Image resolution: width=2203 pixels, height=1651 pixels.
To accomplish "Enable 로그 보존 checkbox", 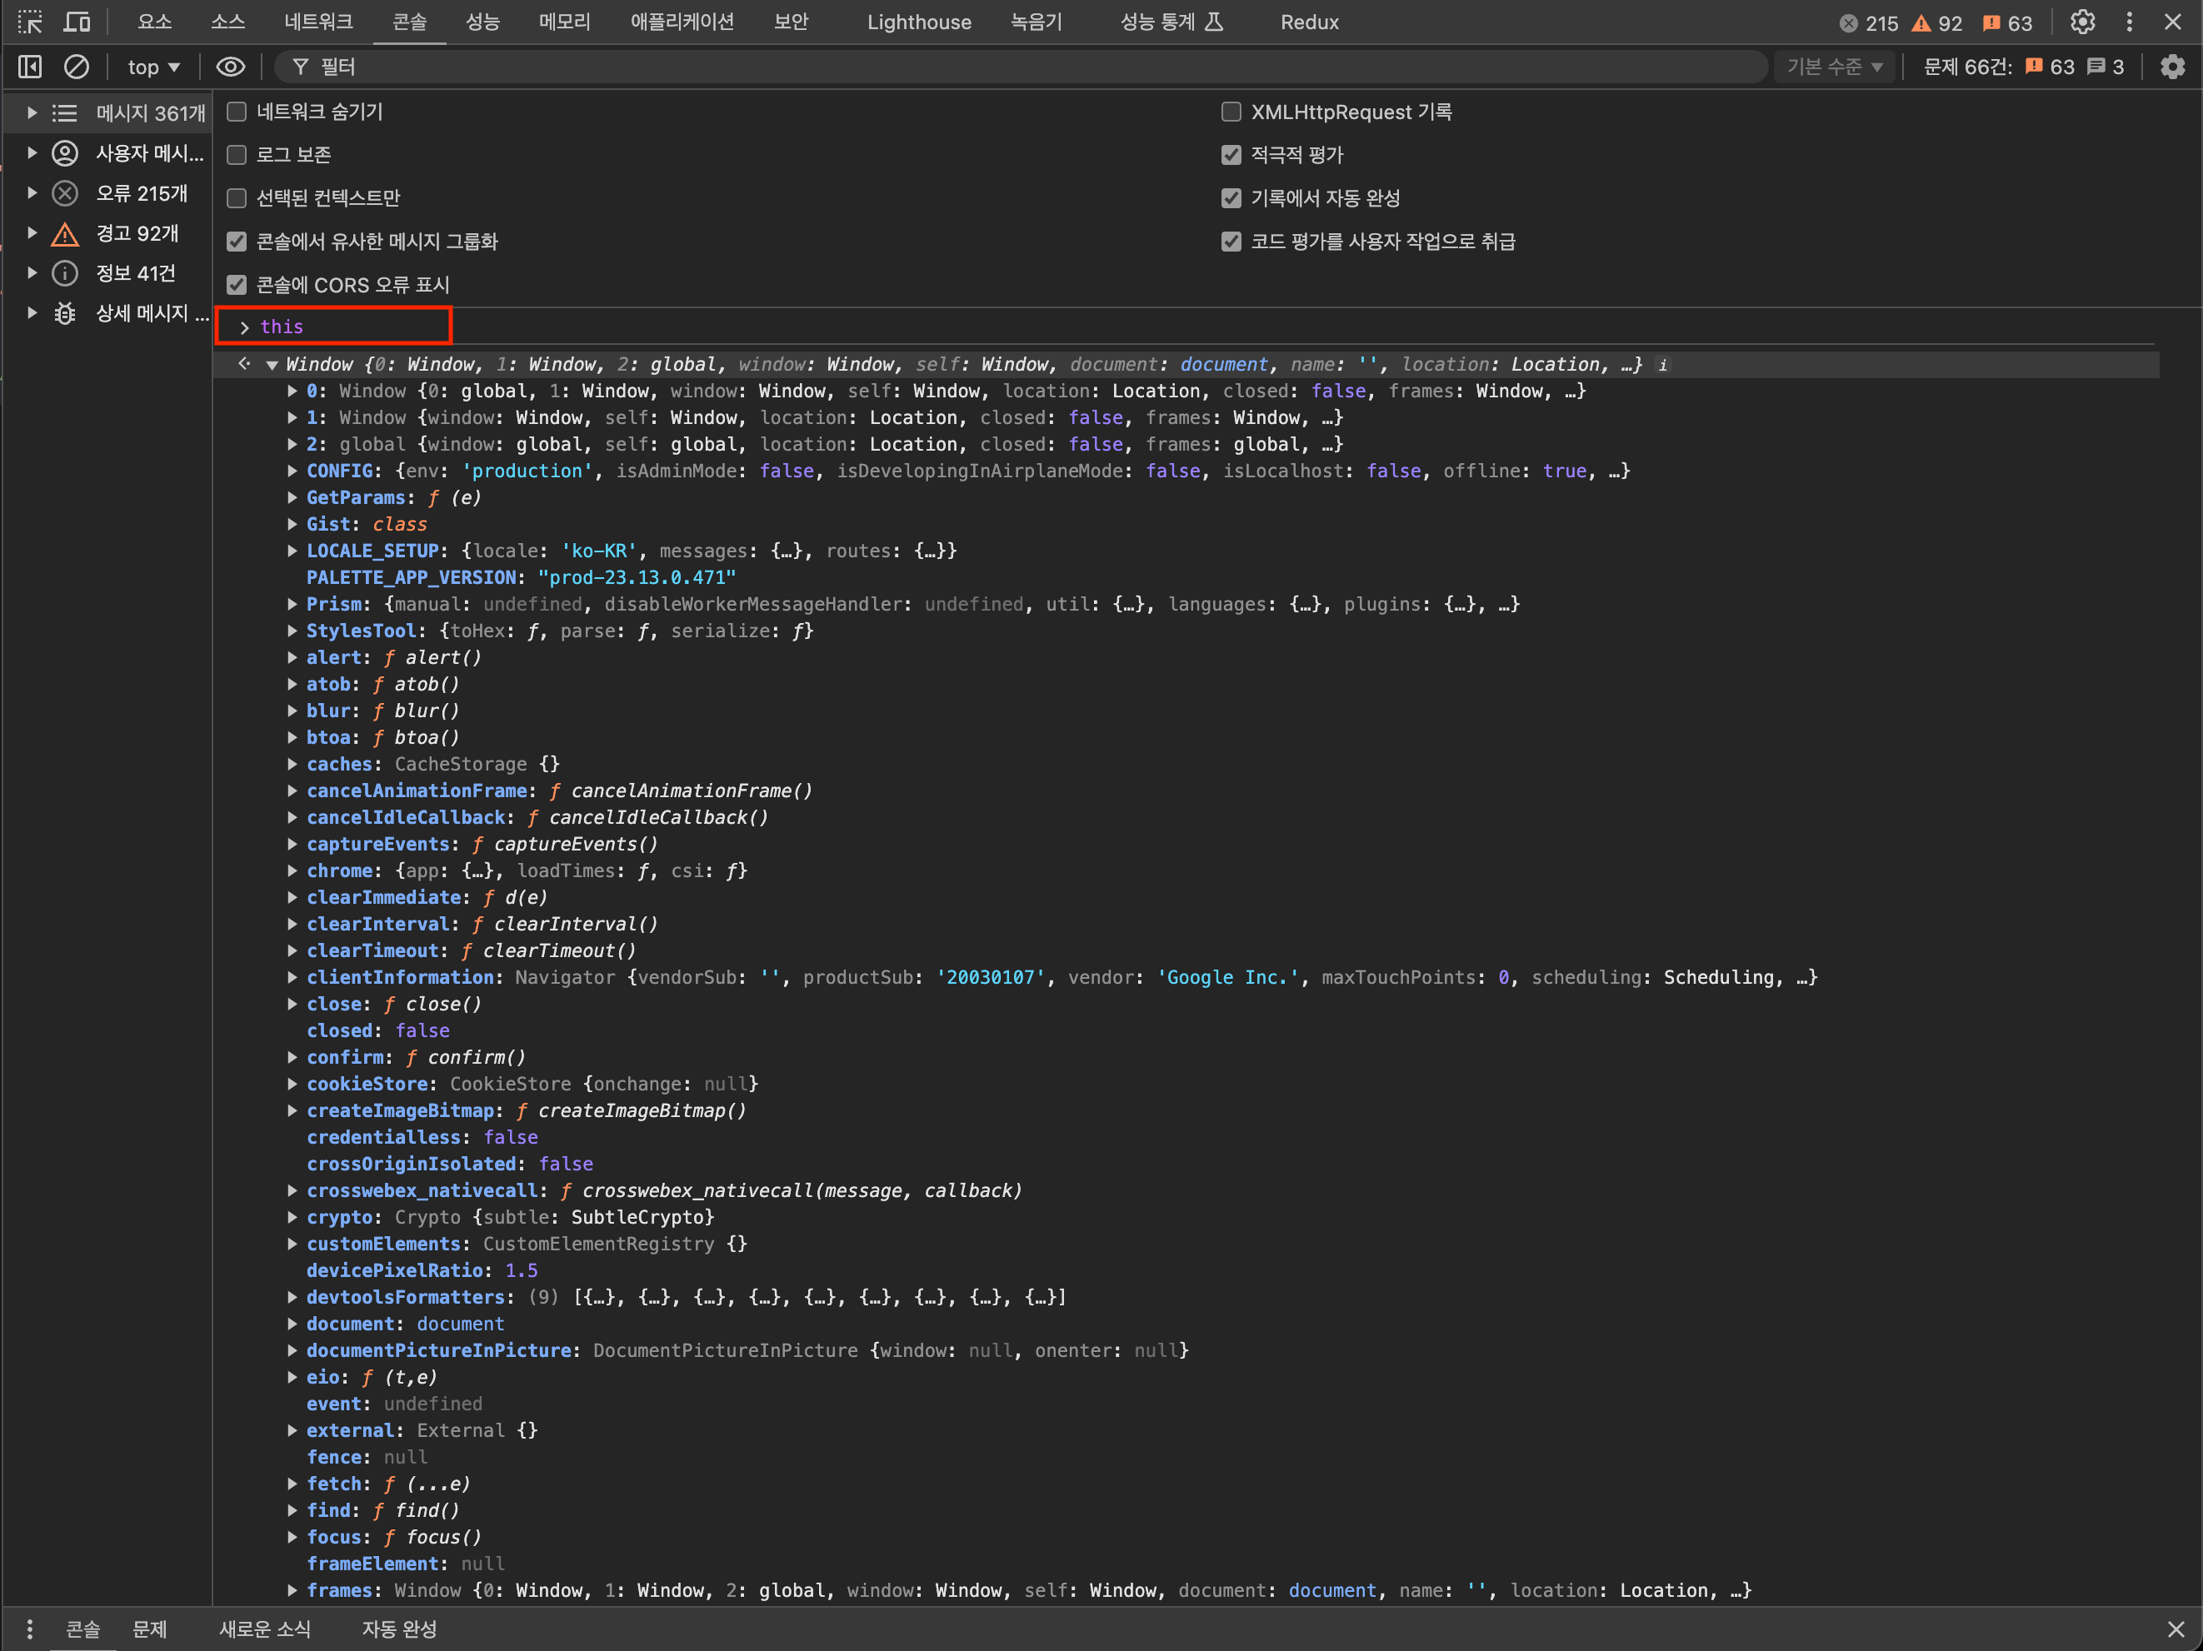I will [x=236, y=154].
